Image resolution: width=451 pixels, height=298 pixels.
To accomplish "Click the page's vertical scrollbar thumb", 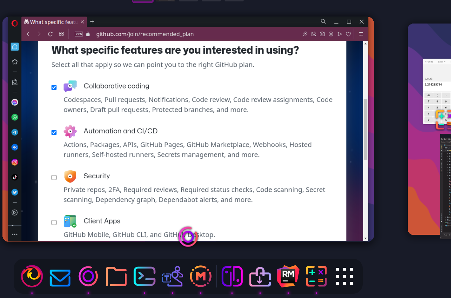I will [x=366, y=129].
